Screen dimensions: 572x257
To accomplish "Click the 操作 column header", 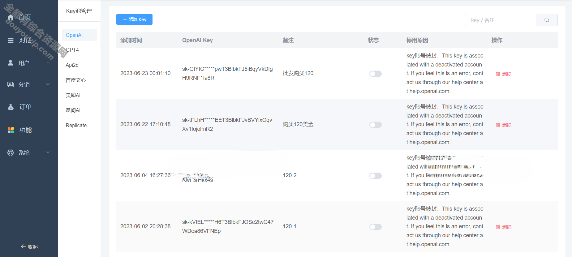I will click(497, 40).
